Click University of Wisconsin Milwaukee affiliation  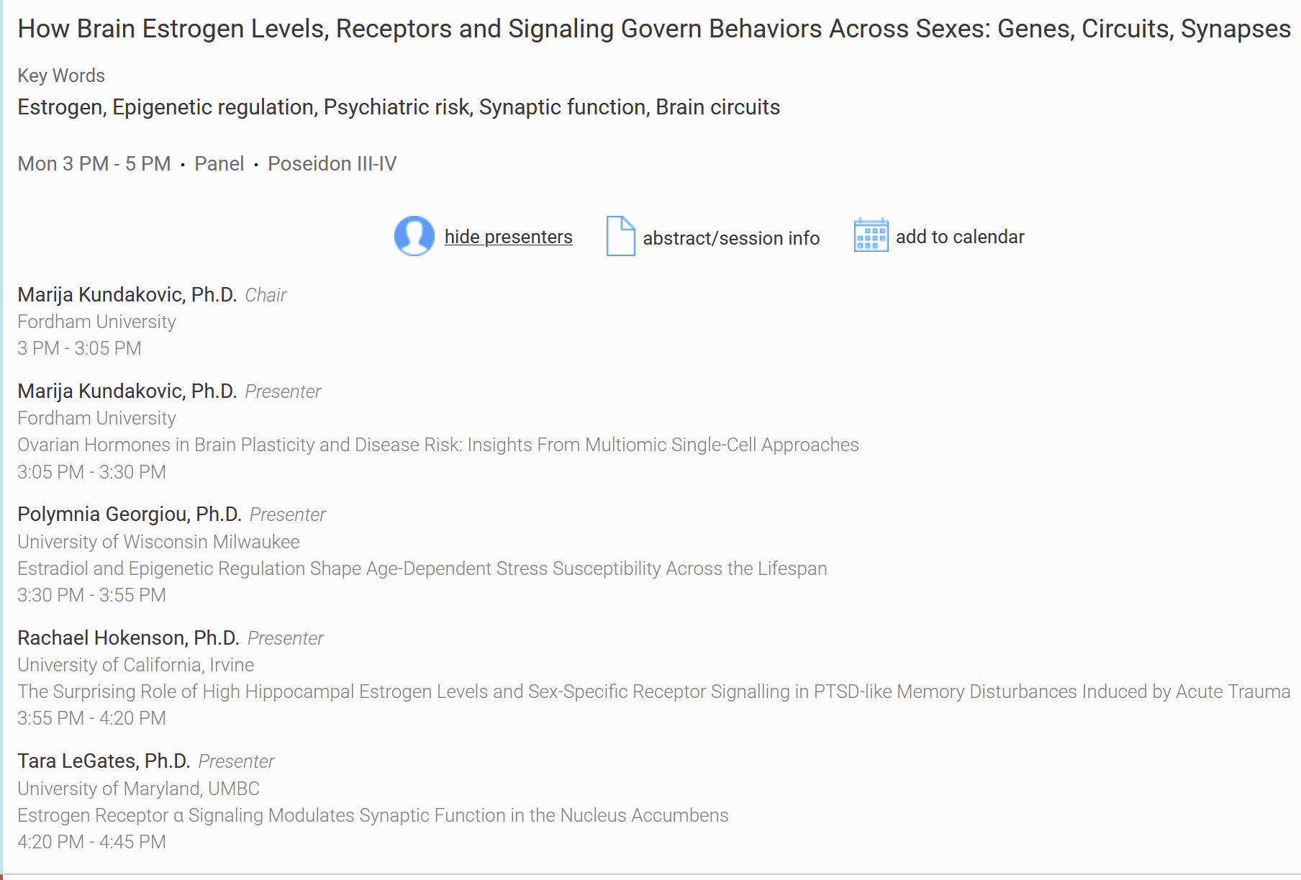pos(158,542)
